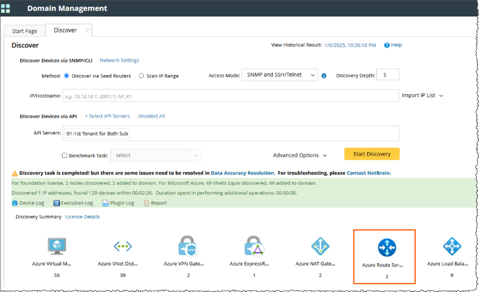Click the Azure VNet Distributed icon

pyautogui.click(x=123, y=246)
